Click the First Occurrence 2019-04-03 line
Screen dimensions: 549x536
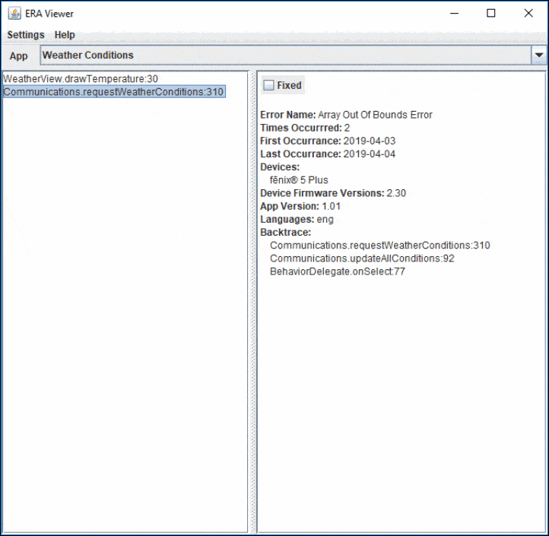coord(328,141)
